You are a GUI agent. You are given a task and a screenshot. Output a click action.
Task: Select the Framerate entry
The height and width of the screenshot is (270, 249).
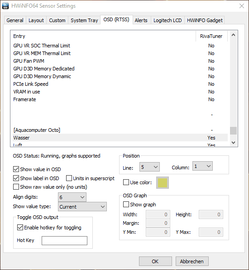[120, 99]
